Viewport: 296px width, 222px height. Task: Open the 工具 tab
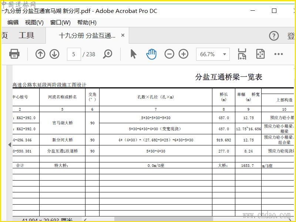[26, 35]
